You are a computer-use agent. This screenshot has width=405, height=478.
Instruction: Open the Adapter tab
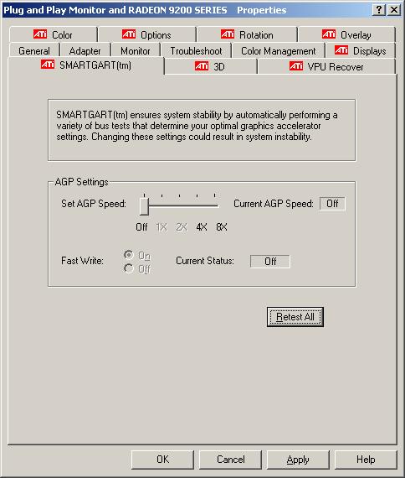[85, 50]
